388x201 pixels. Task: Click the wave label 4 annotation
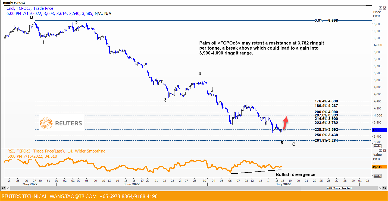click(x=200, y=73)
